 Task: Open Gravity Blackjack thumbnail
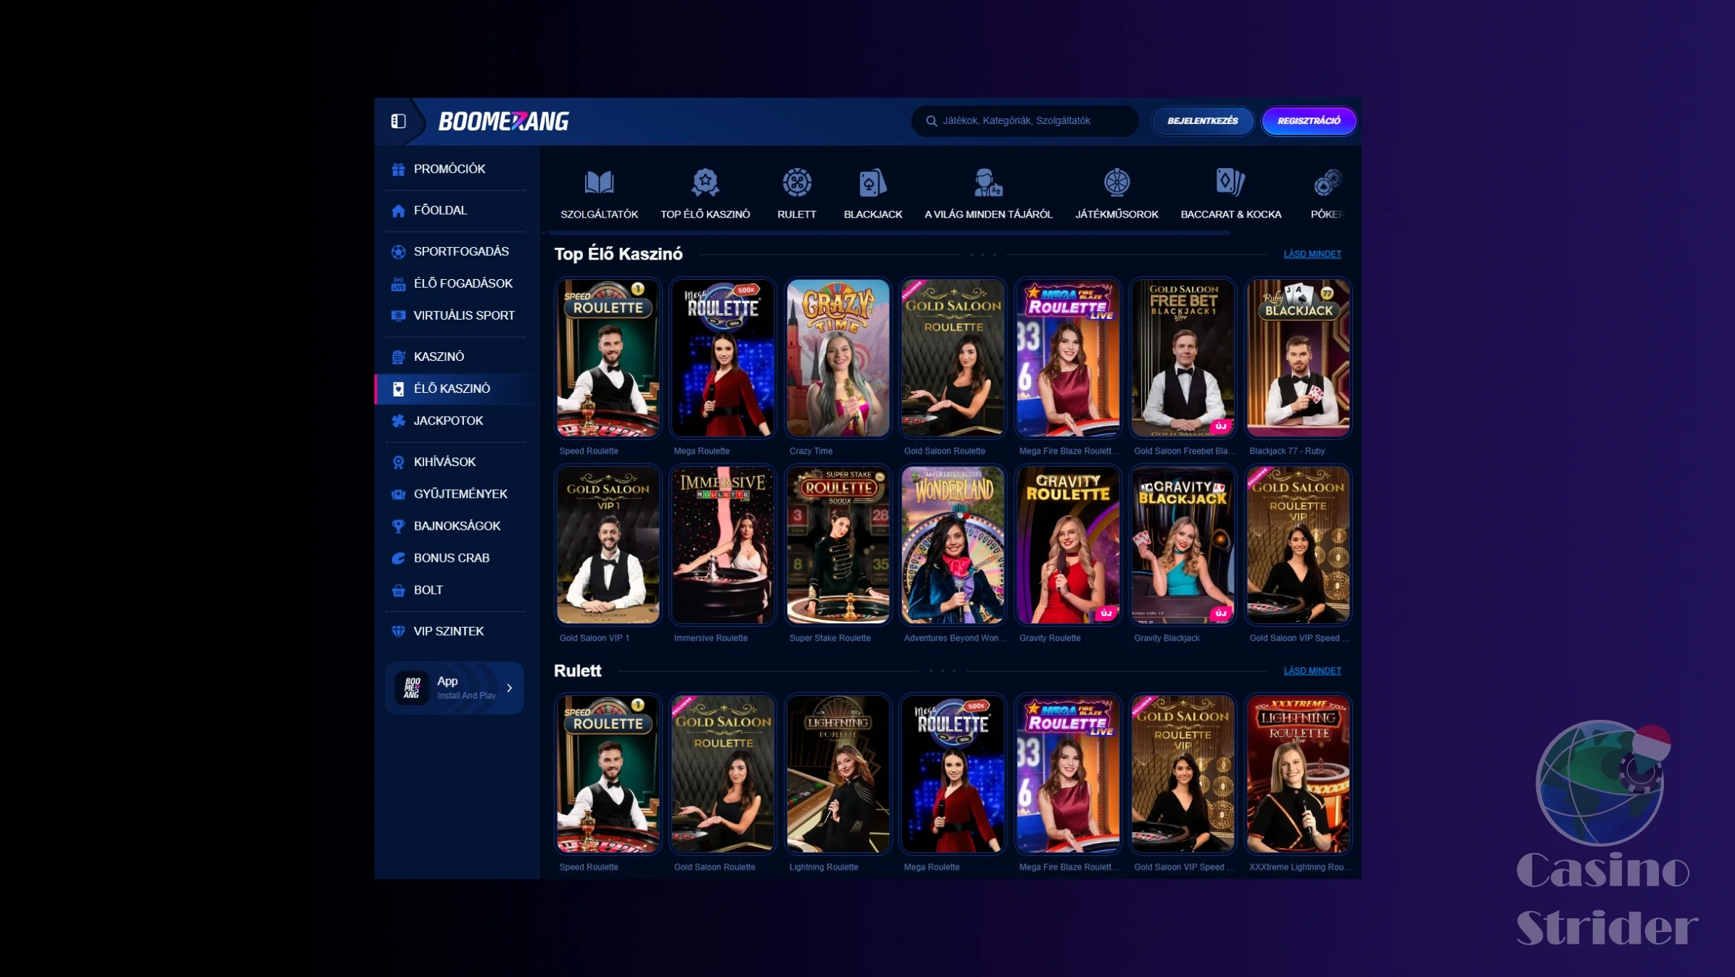coord(1183,545)
